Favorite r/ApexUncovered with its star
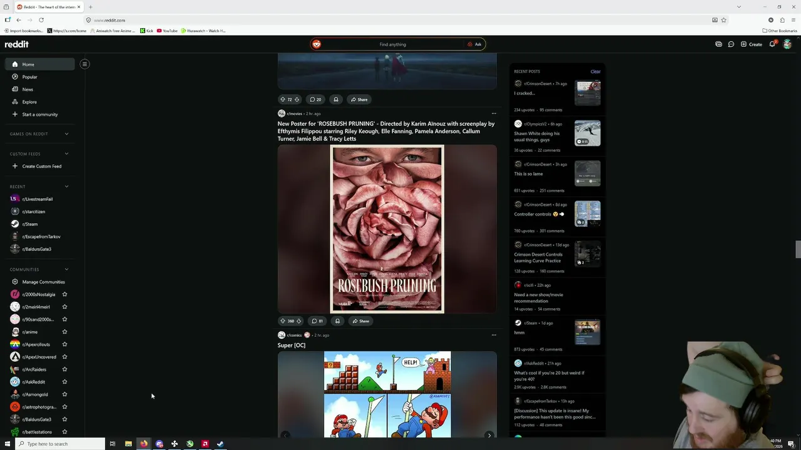The height and width of the screenshot is (450, 801). point(64,357)
